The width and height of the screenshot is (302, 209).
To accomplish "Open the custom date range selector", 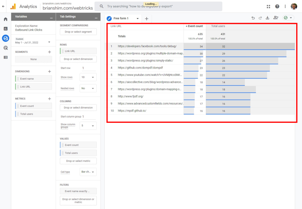I will [33, 42].
